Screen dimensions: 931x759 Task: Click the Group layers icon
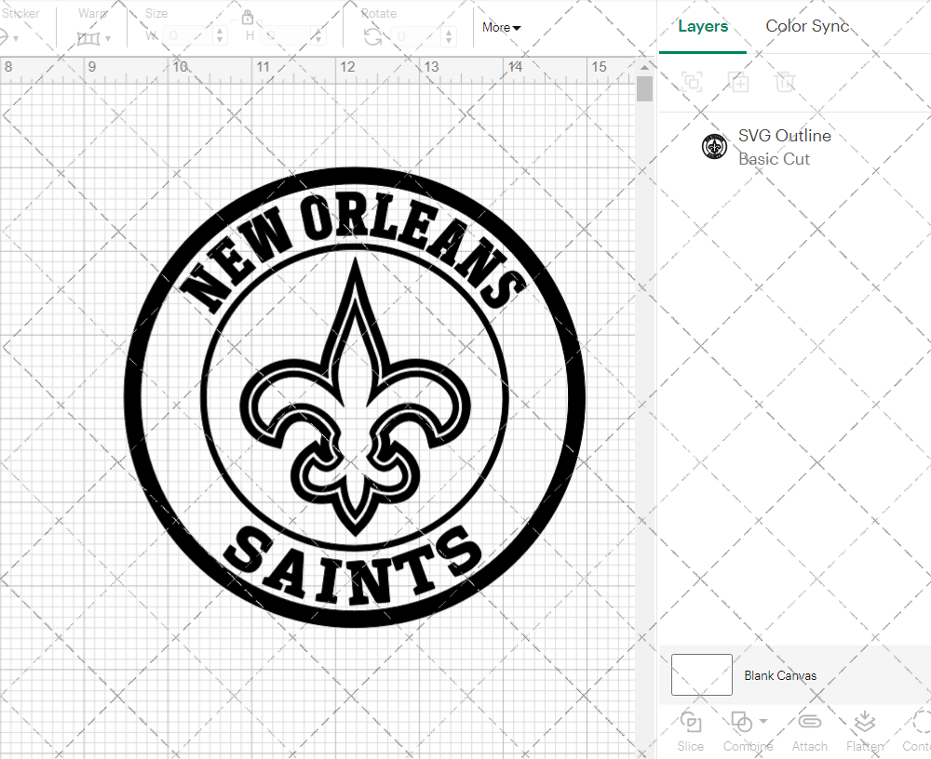coord(692,82)
